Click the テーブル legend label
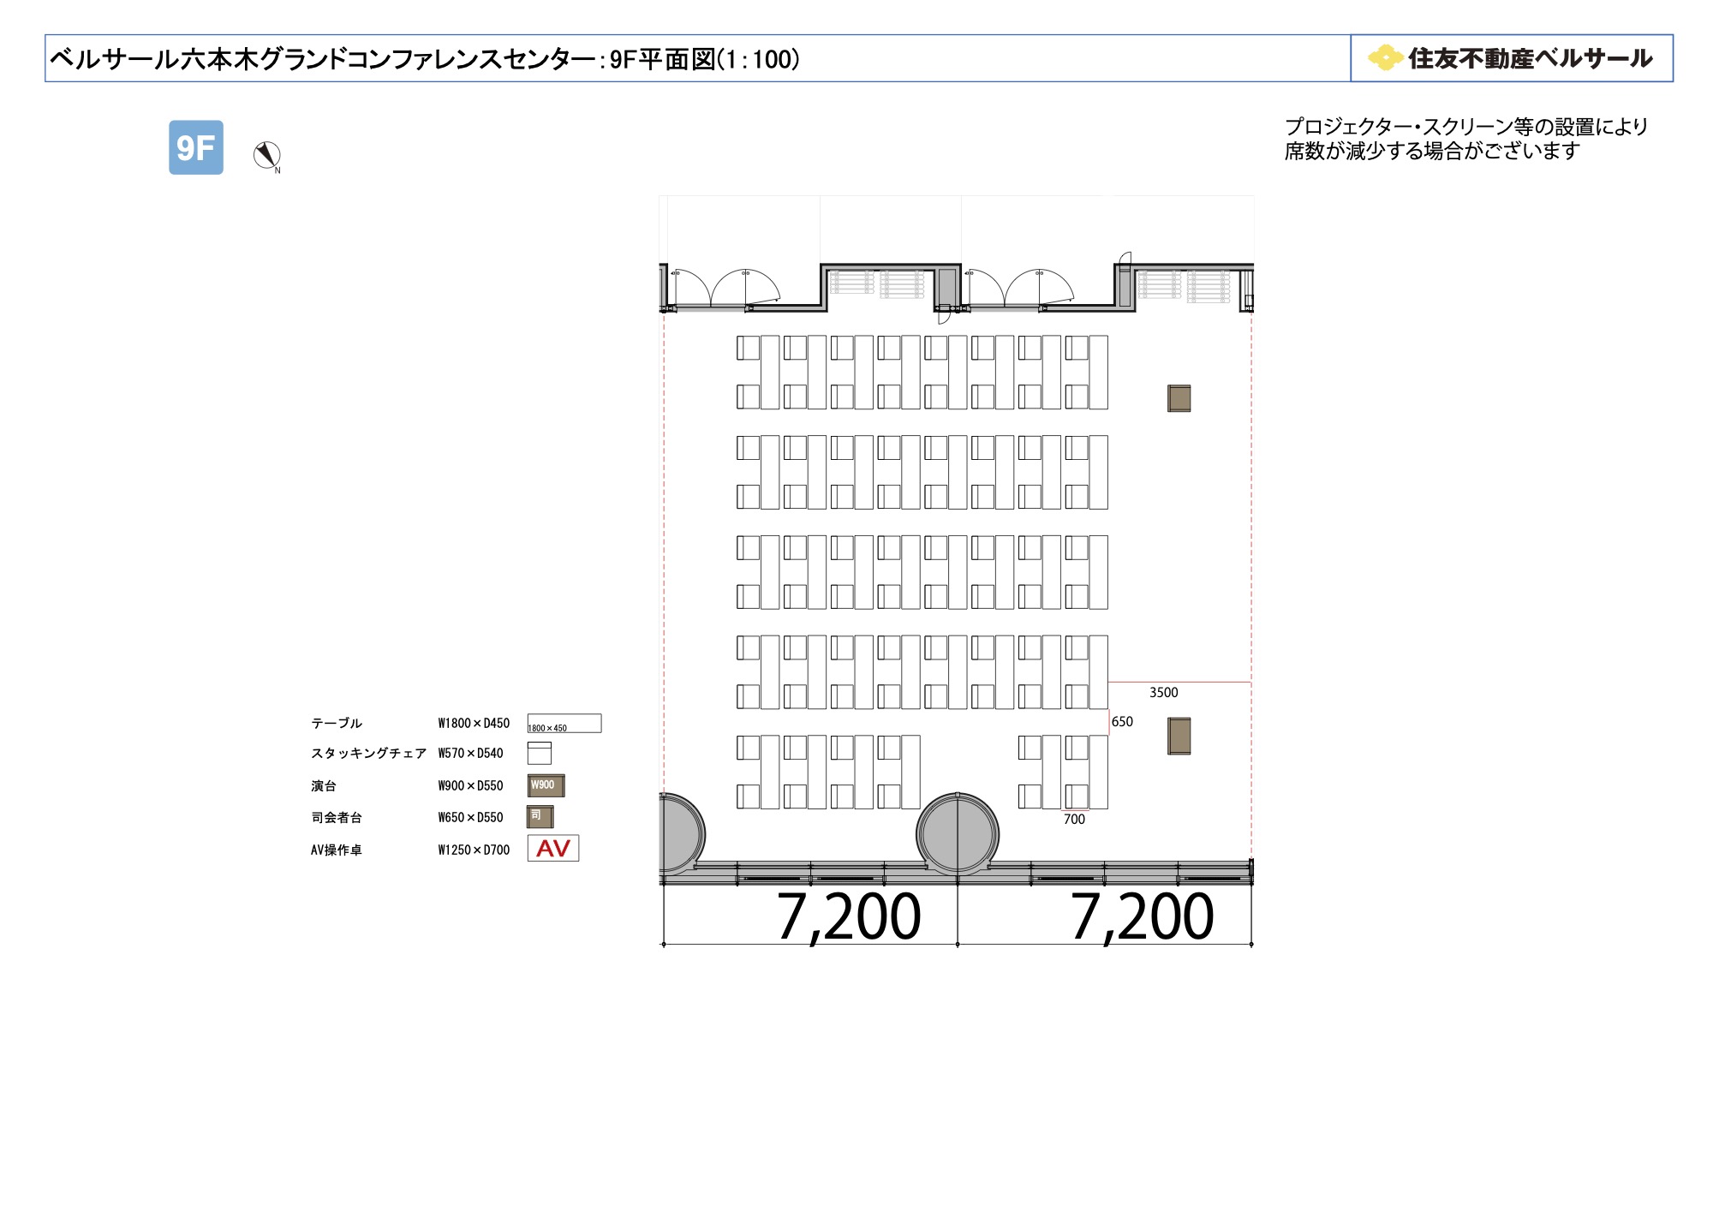Screen dimensions: 1713x1211 [337, 724]
